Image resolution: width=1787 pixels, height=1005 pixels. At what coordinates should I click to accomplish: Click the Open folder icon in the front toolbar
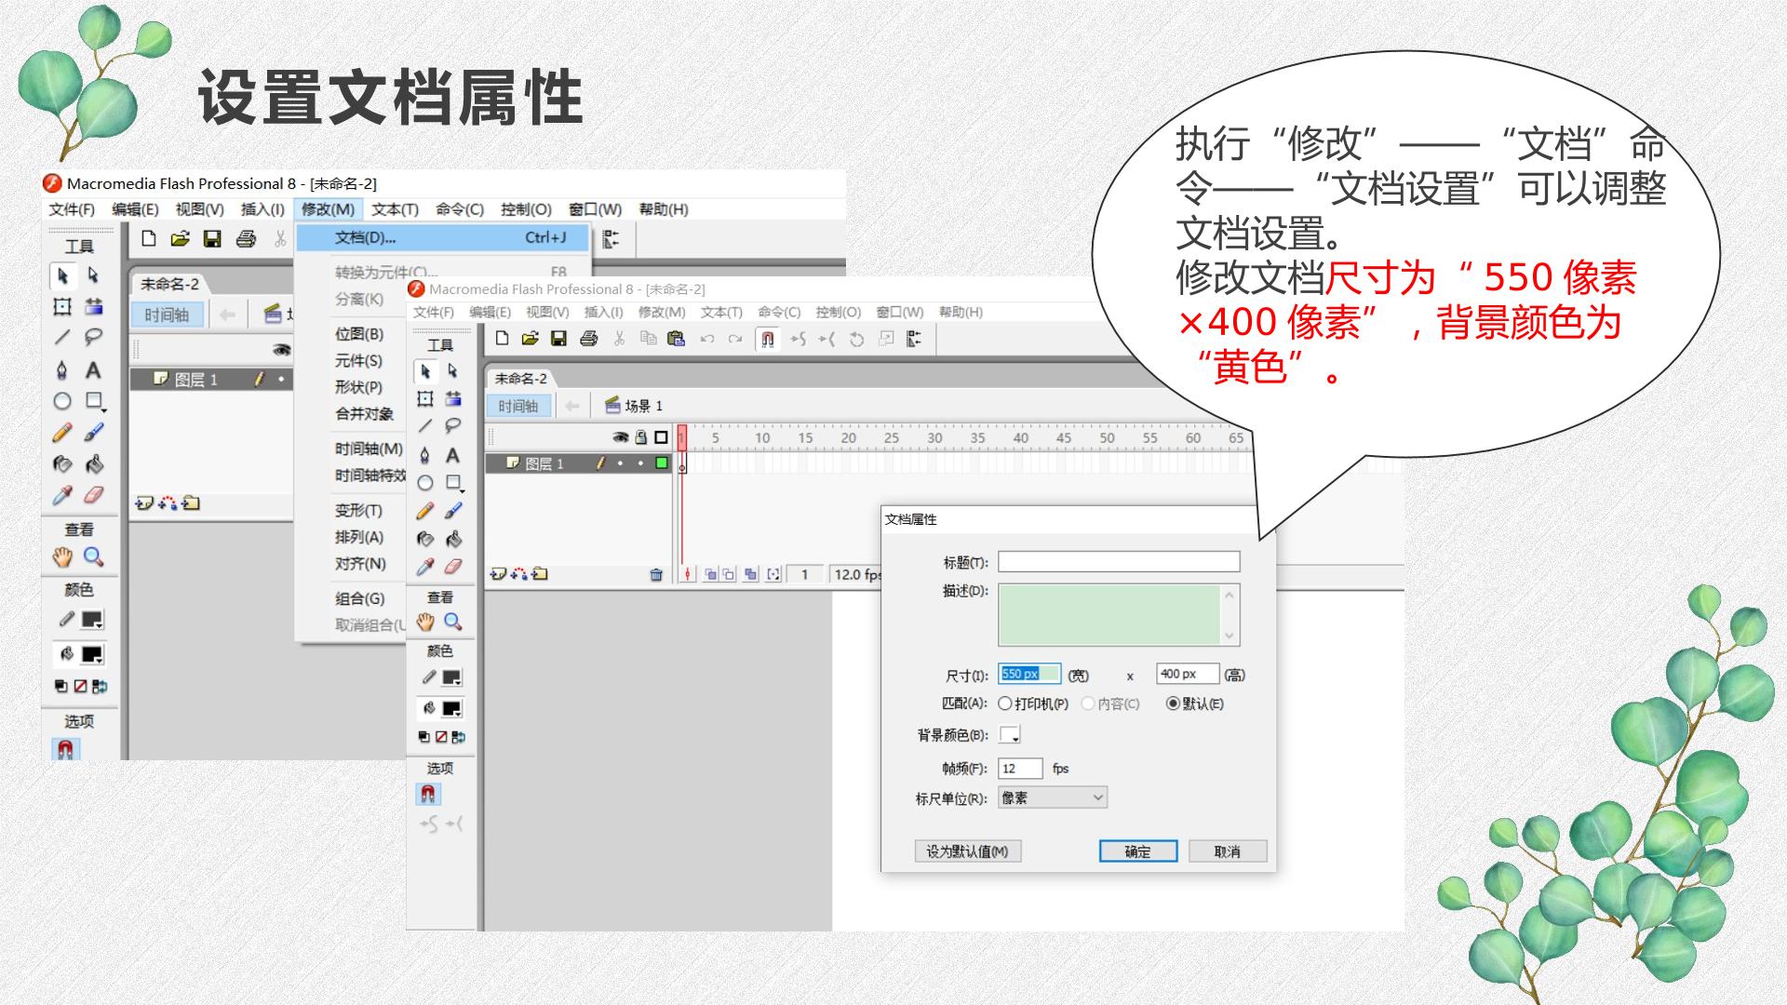(531, 339)
